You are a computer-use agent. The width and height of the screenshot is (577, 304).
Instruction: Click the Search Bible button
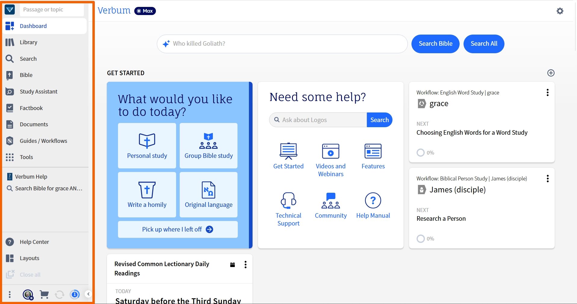(x=435, y=44)
